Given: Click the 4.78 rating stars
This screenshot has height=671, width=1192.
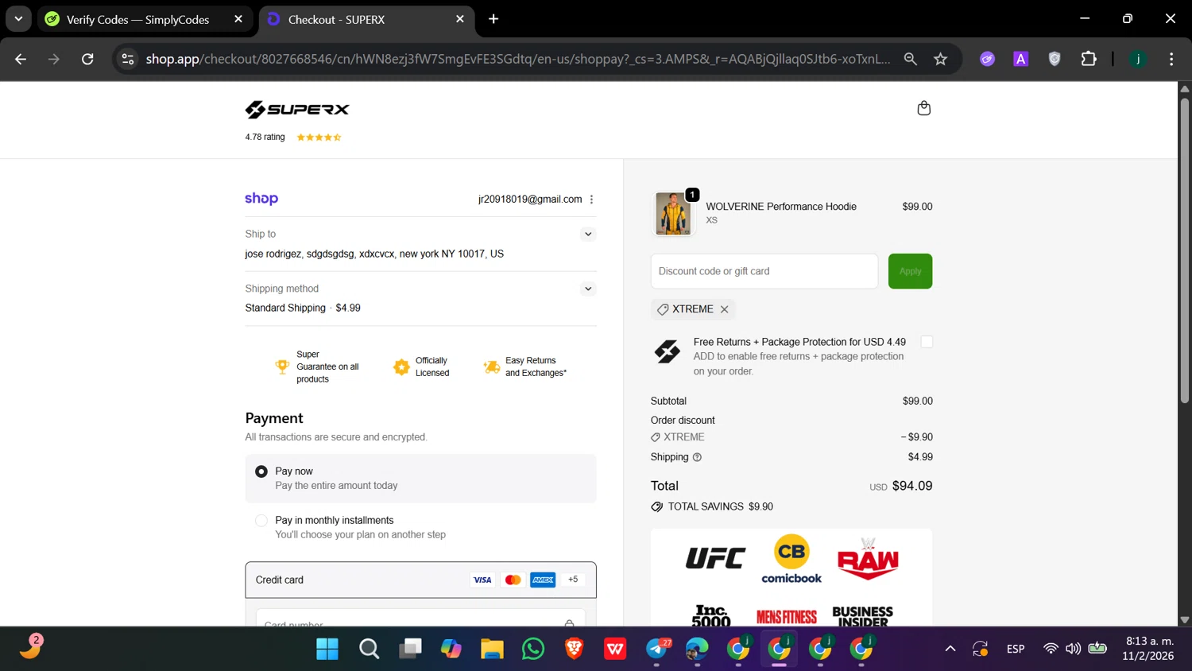Looking at the screenshot, I should point(319,138).
